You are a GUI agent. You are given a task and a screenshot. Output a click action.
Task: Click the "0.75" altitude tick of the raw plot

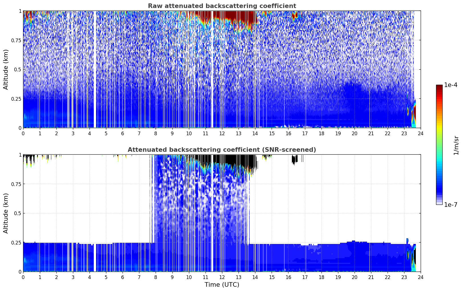point(16,40)
